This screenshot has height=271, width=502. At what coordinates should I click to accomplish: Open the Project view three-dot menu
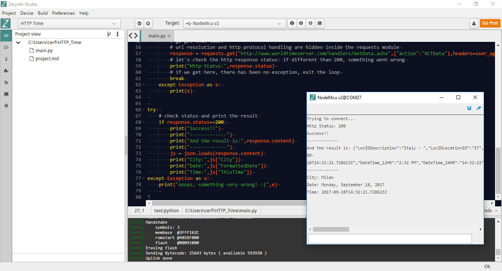(x=118, y=34)
